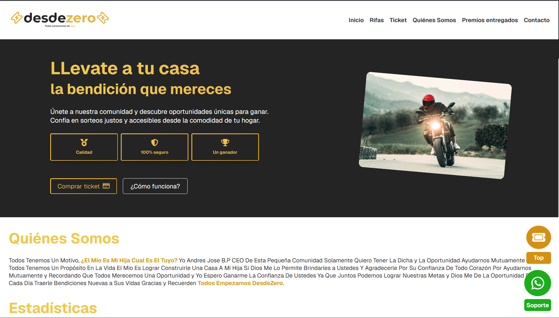Viewport: 559px width, 318px height.
Task: Click the trophy icon above Un ganador
Action: pyautogui.click(x=225, y=142)
